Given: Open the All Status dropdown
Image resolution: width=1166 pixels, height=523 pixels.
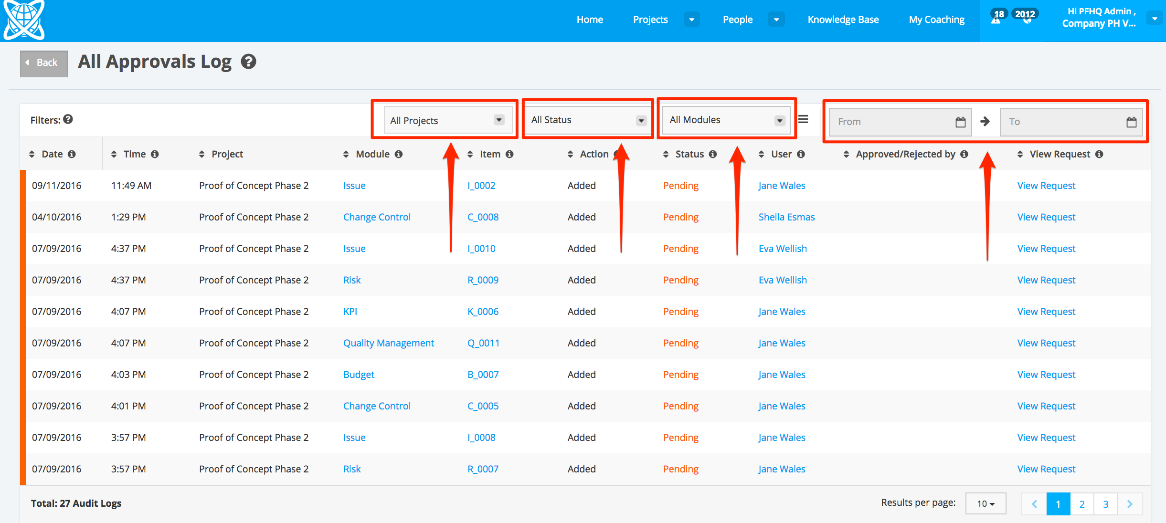Looking at the screenshot, I should (588, 120).
